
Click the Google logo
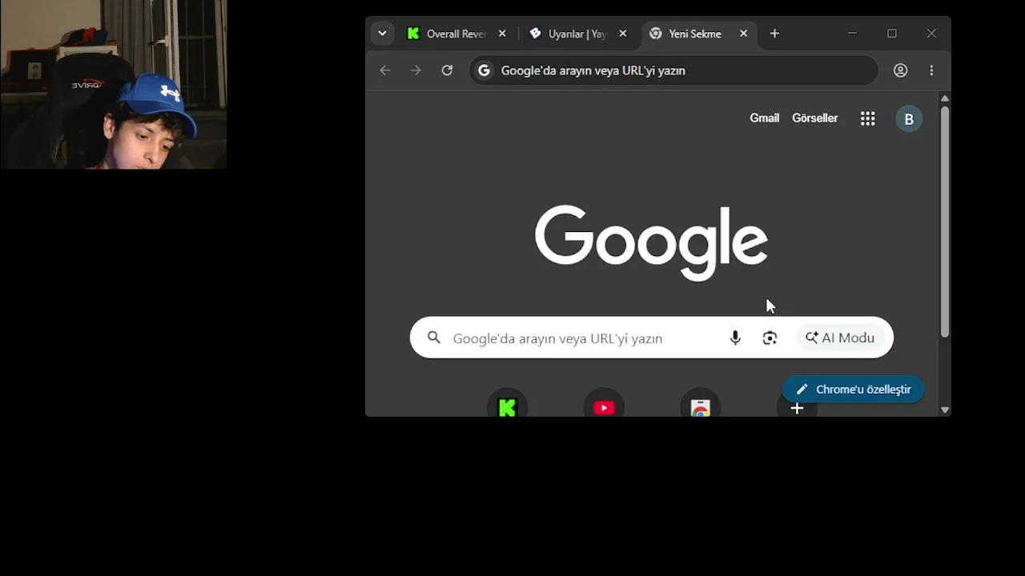click(x=651, y=243)
